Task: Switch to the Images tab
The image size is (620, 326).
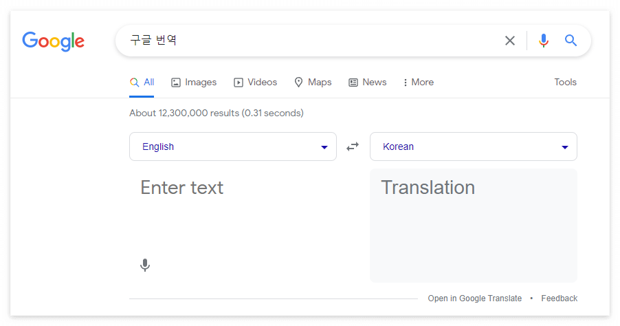Action: coord(194,83)
